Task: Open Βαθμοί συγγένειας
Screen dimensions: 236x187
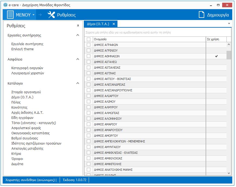Action: point(25,138)
